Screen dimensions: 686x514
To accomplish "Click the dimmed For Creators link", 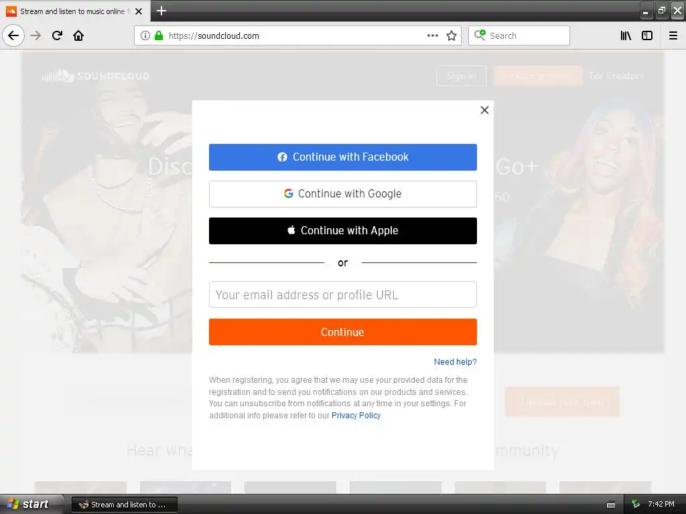I will click(616, 76).
